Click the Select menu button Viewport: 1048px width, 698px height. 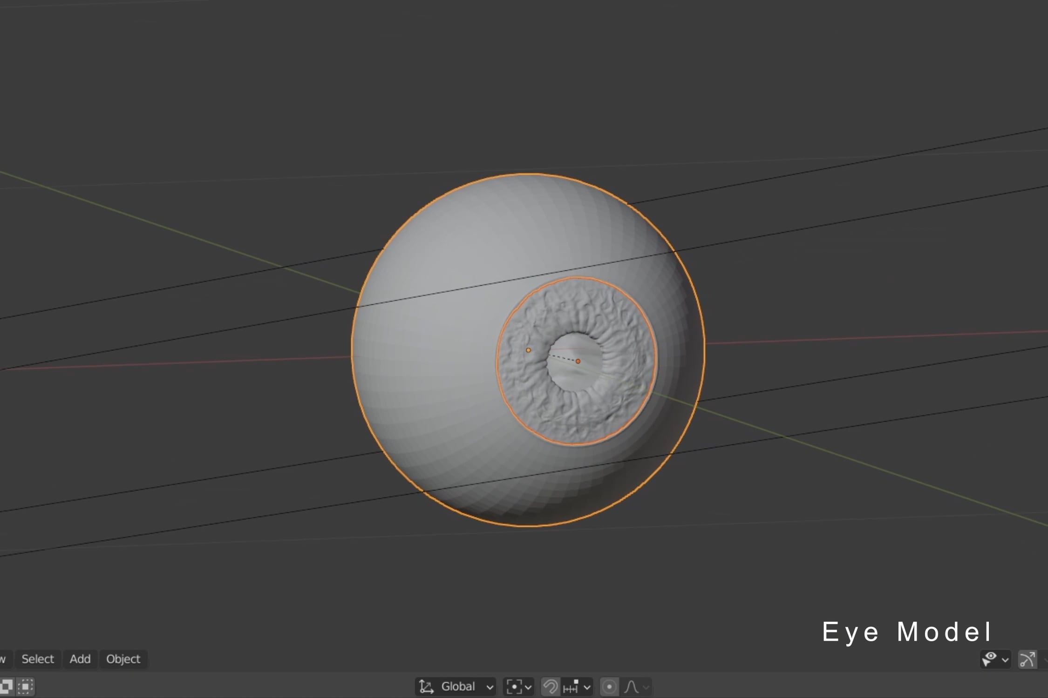click(x=38, y=659)
